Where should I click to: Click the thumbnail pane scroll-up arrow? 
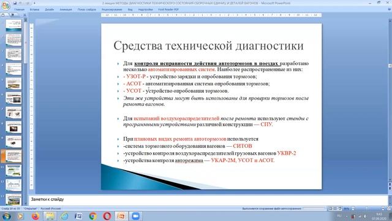26,20
